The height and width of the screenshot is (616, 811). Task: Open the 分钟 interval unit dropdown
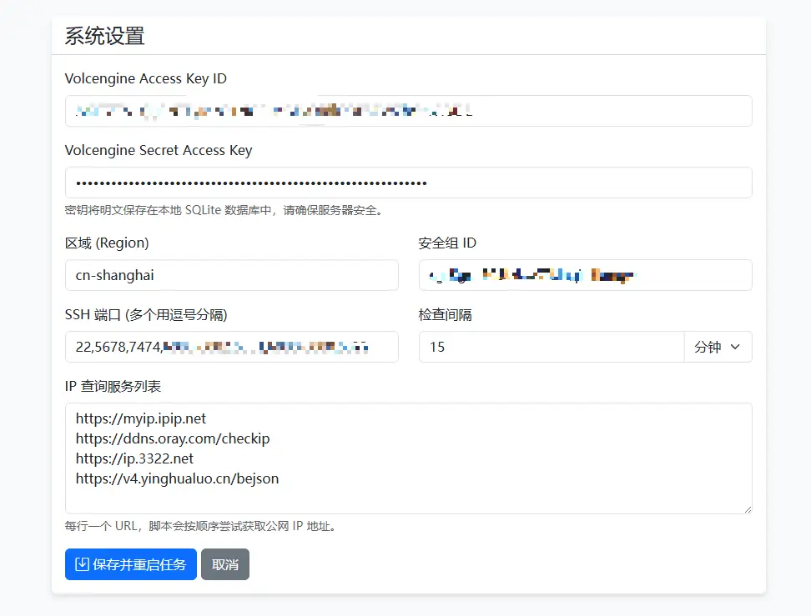click(x=718, y=347)
